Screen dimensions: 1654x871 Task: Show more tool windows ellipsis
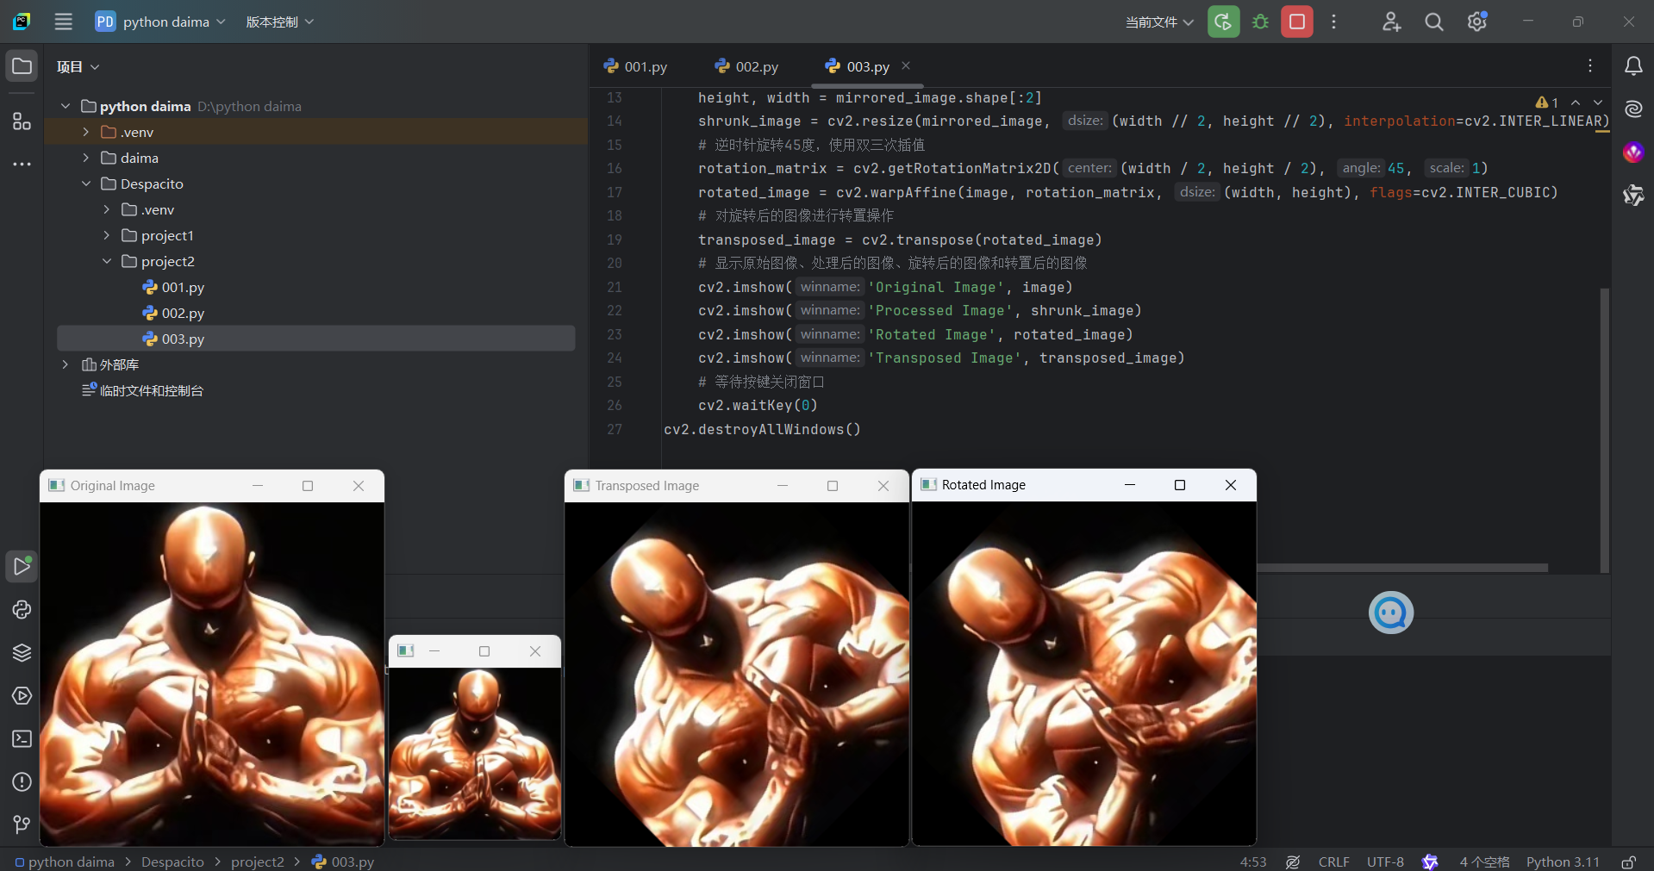22,164
